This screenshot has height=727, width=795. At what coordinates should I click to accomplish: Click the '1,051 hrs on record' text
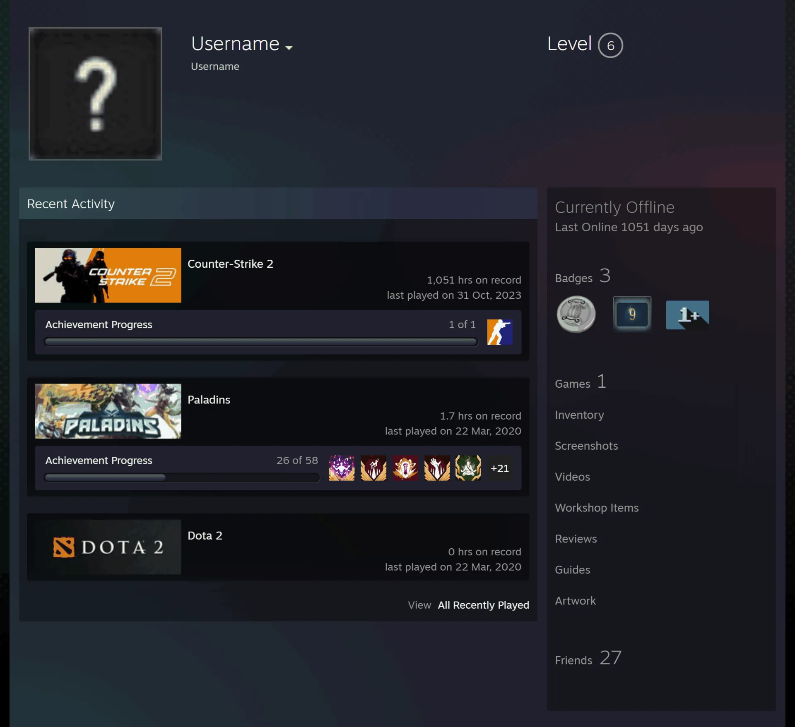point(474,280)
